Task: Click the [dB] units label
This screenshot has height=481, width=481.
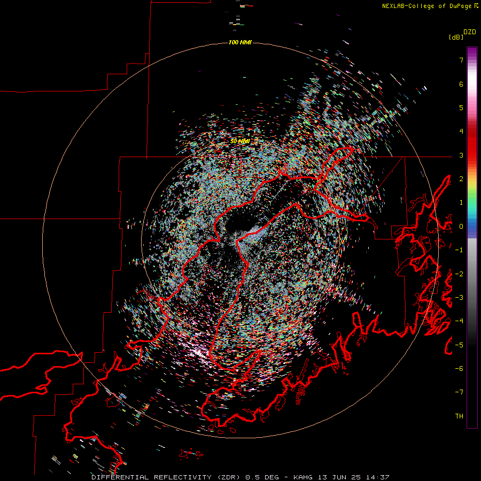Action: (x=456, y=37)
